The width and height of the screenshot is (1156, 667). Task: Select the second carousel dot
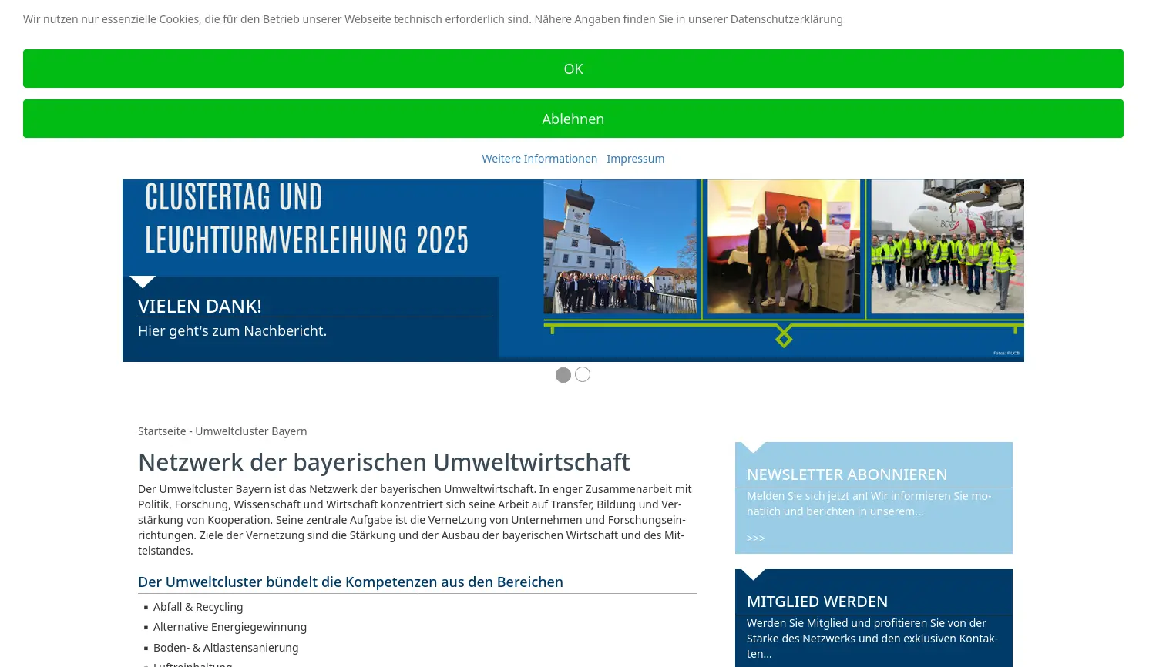point(582,374)
